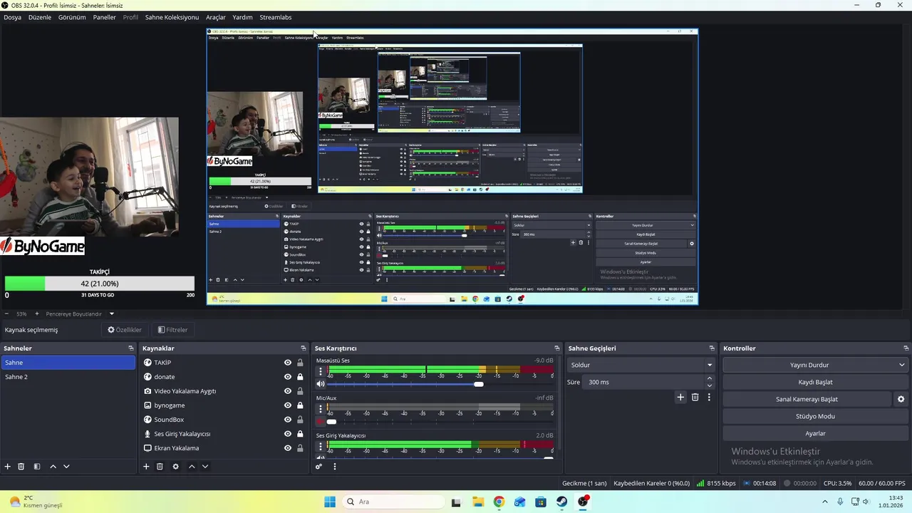Open Steam from the Windows taskbar
Image resolution: width=912 pixels, height=513 pixels.
562,502
